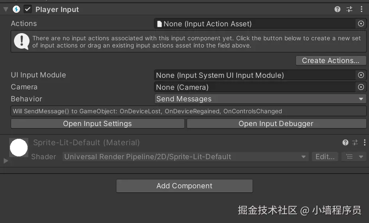Image resolution: width=369 pixels, height=223 pixels.
Task: Click the Player Input component icon
Action: pyautogui.click(x=16, y=9)
